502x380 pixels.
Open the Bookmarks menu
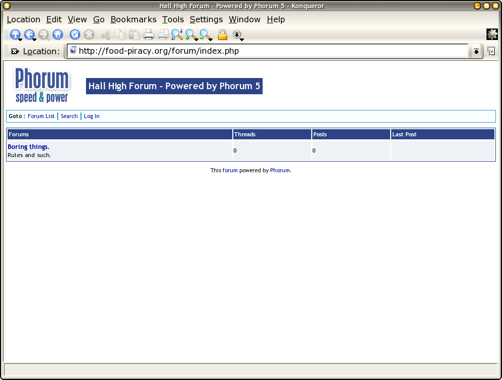tap(134, 19)
